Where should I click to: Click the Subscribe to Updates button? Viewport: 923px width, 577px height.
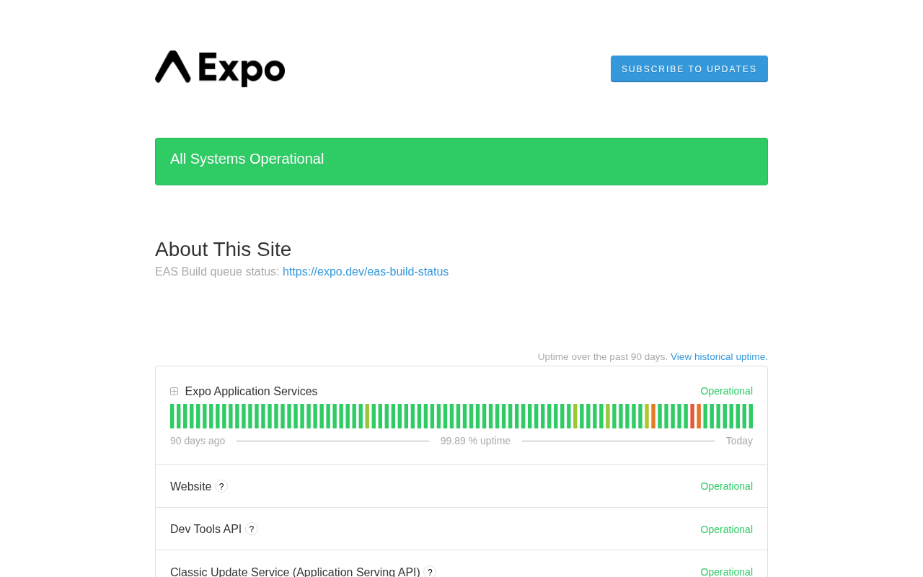click(689, 69)
